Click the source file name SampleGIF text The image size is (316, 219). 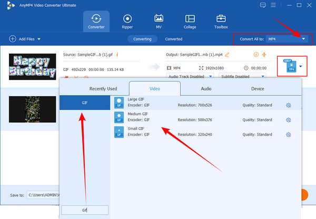[x=95, y=55]
